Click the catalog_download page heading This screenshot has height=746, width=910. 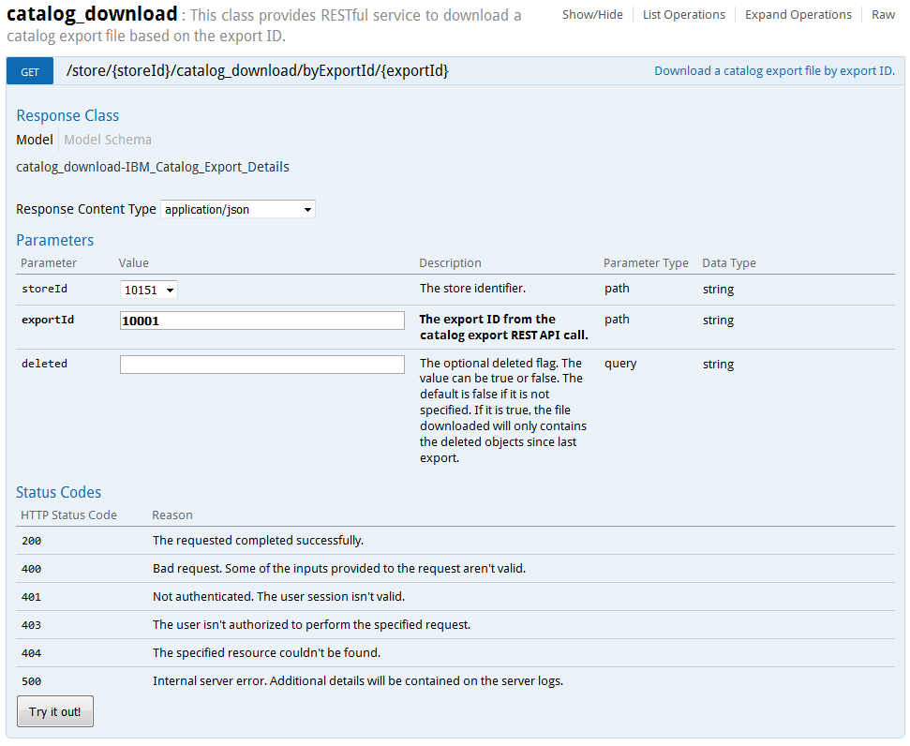pos(90,15)
